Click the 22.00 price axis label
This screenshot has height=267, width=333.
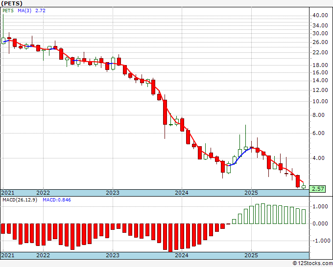pyautogui.click(x=320, y=52)
